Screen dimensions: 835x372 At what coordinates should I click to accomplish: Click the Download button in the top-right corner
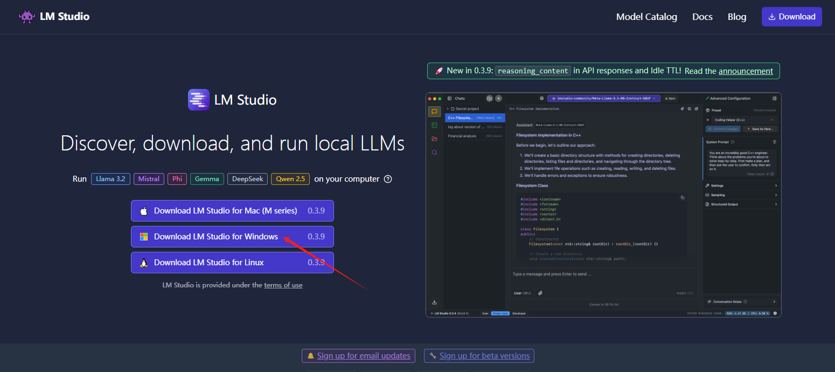tap(791, 17)
